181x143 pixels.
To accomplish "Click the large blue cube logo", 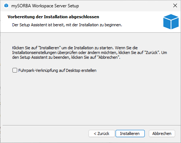I will tap(171, 22).
